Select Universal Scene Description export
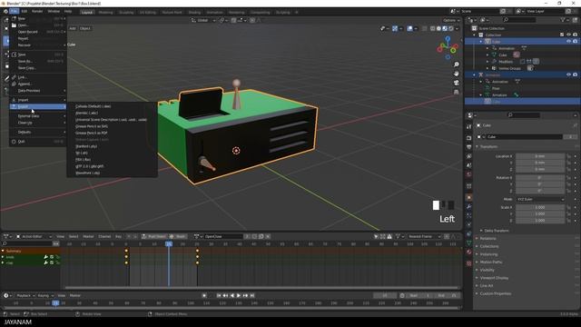Screen dimensions: 581x327 click(x=111, y=119)
